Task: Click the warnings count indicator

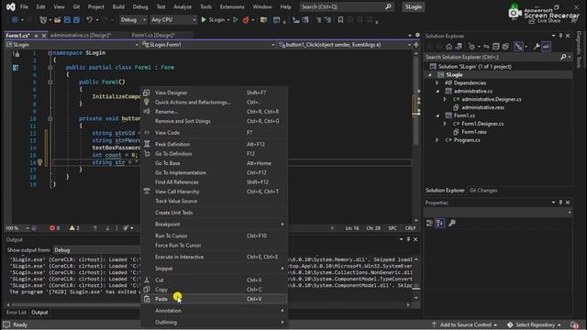Action: pyautogui.click(x=74, y=228)
